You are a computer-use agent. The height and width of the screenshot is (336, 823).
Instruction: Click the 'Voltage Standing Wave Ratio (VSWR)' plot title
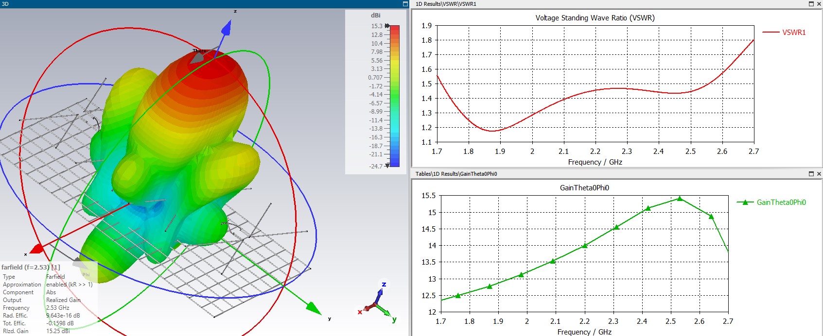click(595, 18)
